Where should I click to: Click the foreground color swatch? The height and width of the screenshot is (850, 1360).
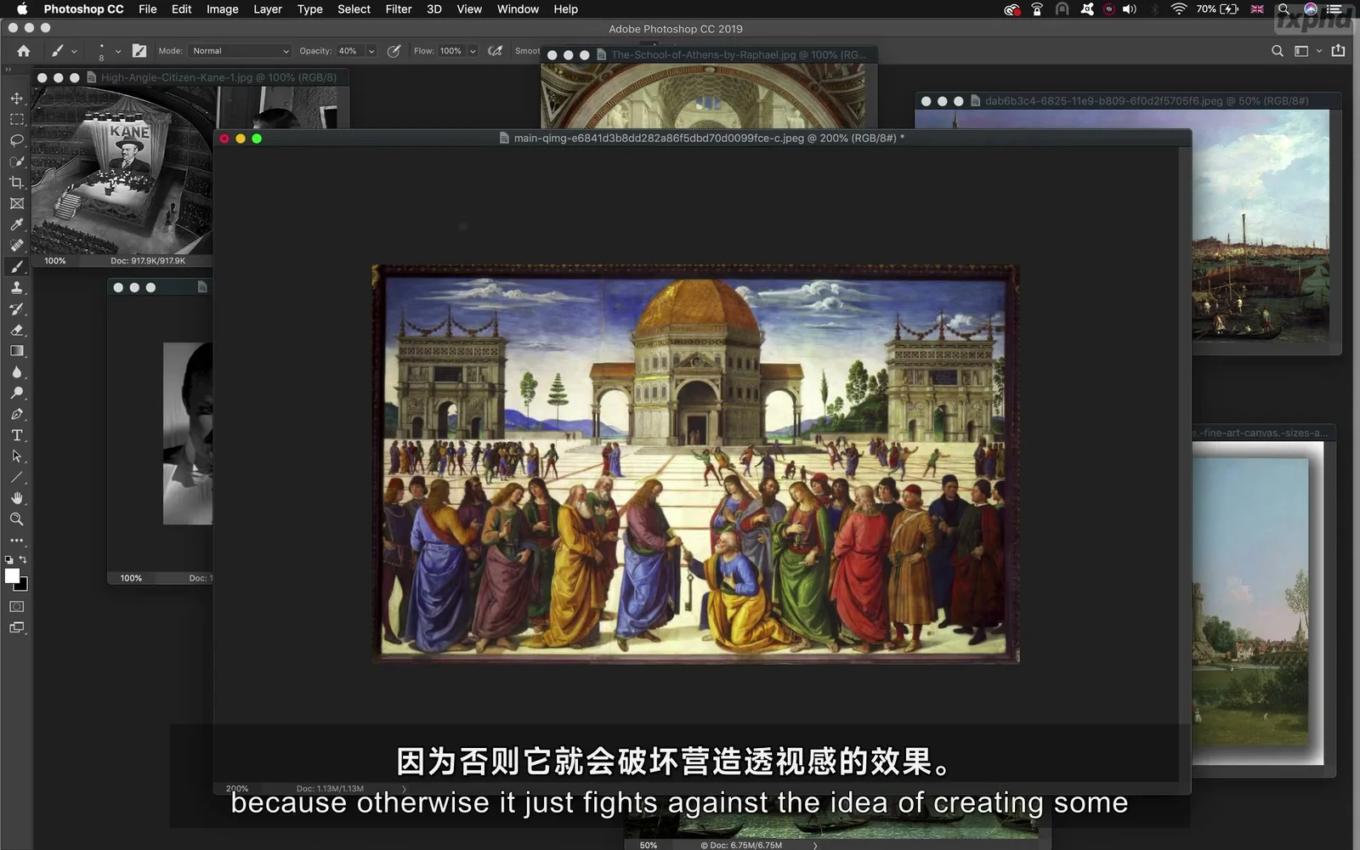12,575
